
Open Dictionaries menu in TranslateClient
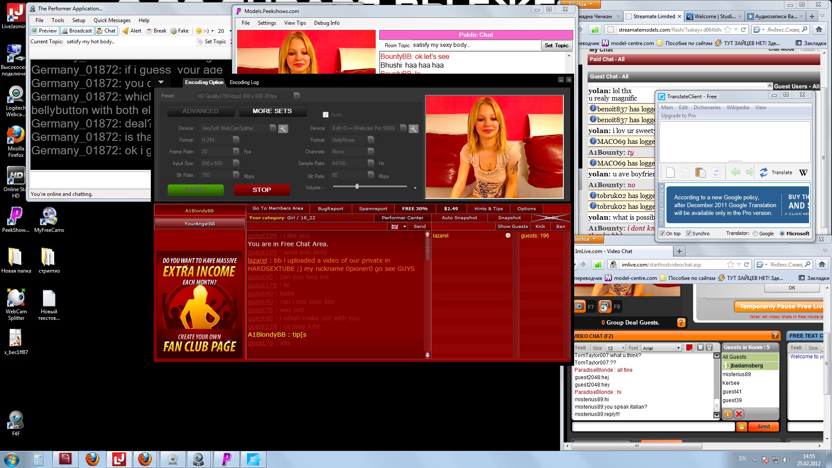coord(707,107)
